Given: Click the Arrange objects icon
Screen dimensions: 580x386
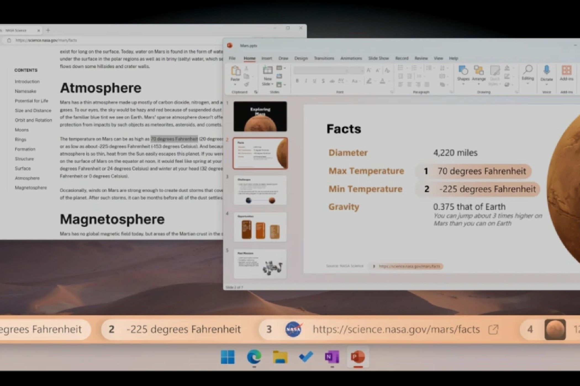Looking at the screenshot, I should [479, 71].
